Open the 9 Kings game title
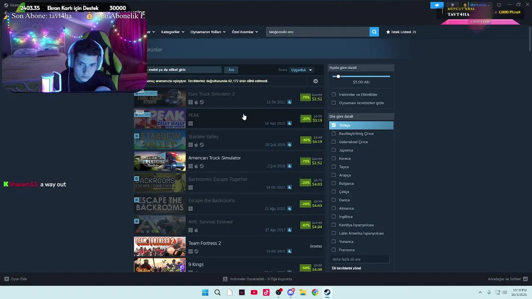The image size is (532, 299). (196, 265)
